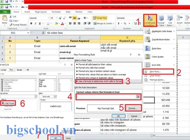Image resolution: width=190 pixels, height=140 pixels.
Task: Switch to the Border tab in Format Cells
Action: click(x=20, y=70)
